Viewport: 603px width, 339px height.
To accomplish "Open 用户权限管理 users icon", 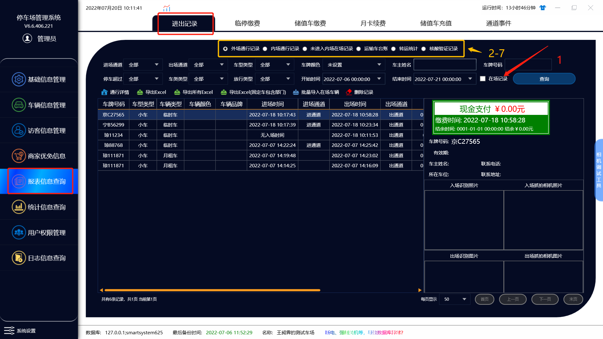I will (x=19, y=232).
